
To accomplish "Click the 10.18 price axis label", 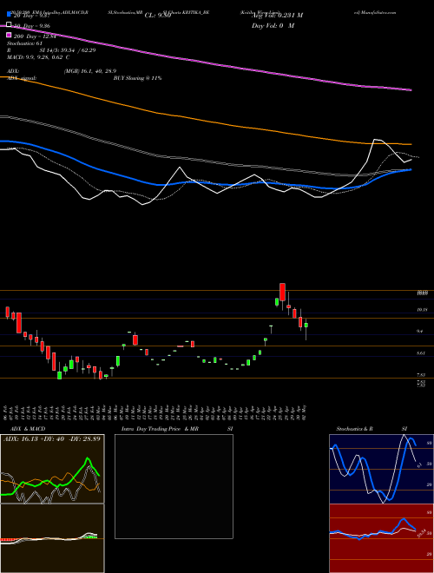I will pos(423,310).
